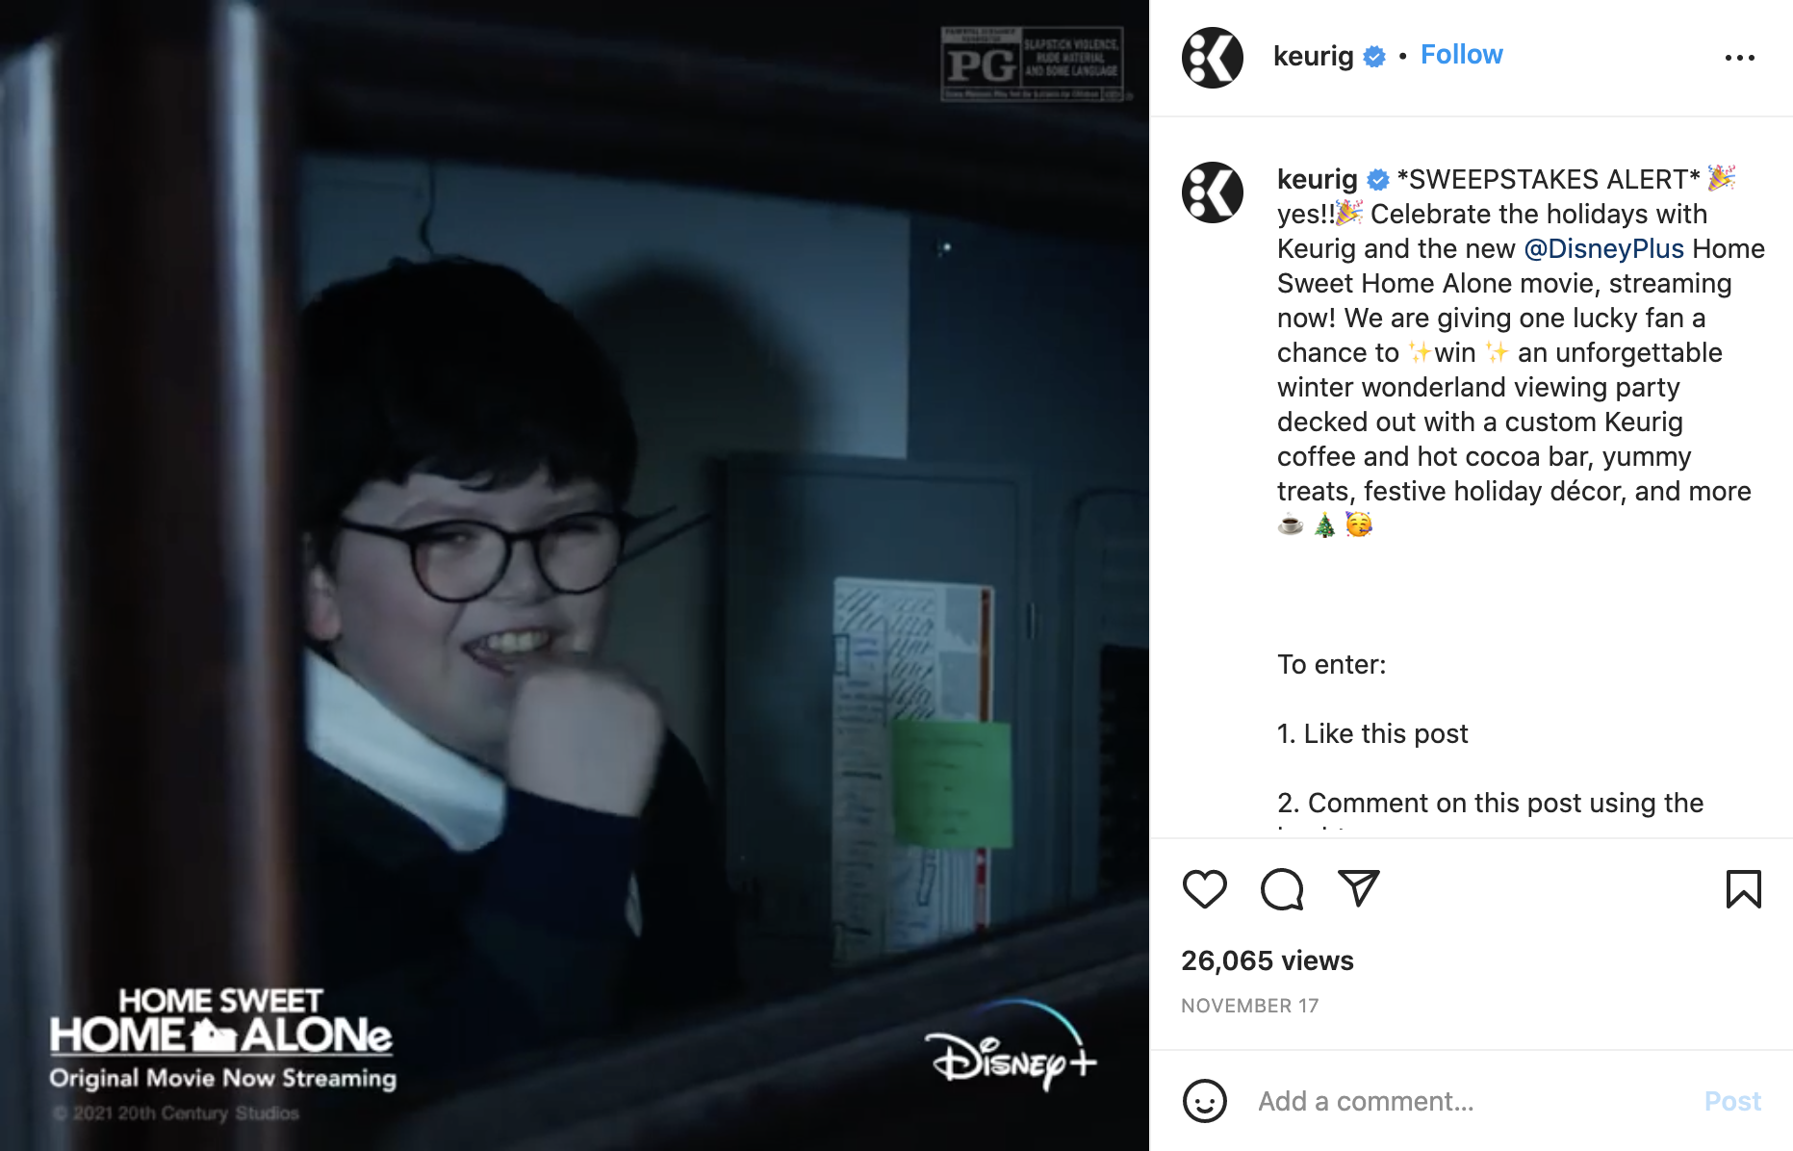Like the post with the heart icon
This screenshot has width=1793, height=1151.
click(1204, 889)
